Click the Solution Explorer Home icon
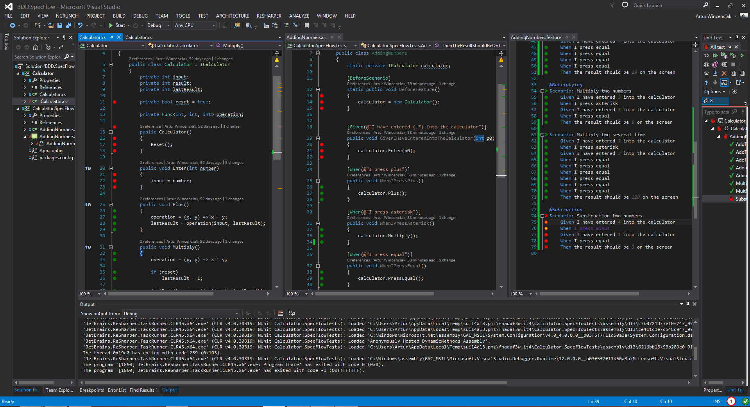The width and height of the screenshot is (750, 407). 36,47
